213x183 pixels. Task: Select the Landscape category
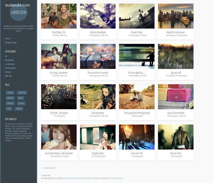[9, 64]
